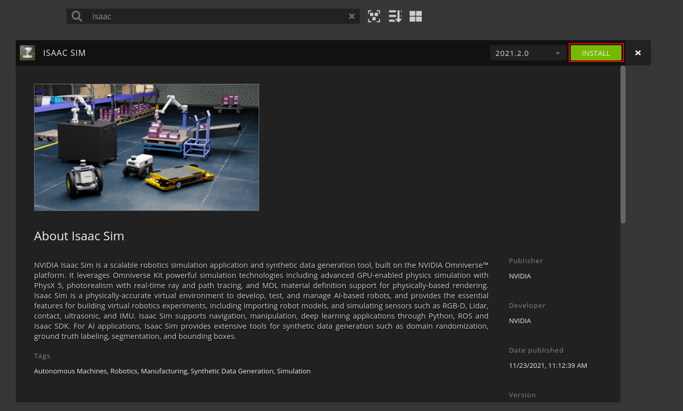Image resolution: width=683 pixels, height=411 pixels.
Task: Click the 'ISAAC SIM' title text
Action: pos(65,53)
